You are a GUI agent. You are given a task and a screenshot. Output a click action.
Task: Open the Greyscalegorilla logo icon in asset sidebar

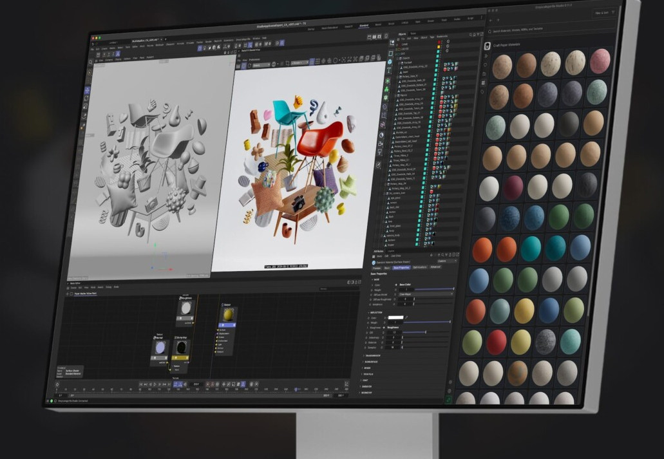click(x=487, y=46)
